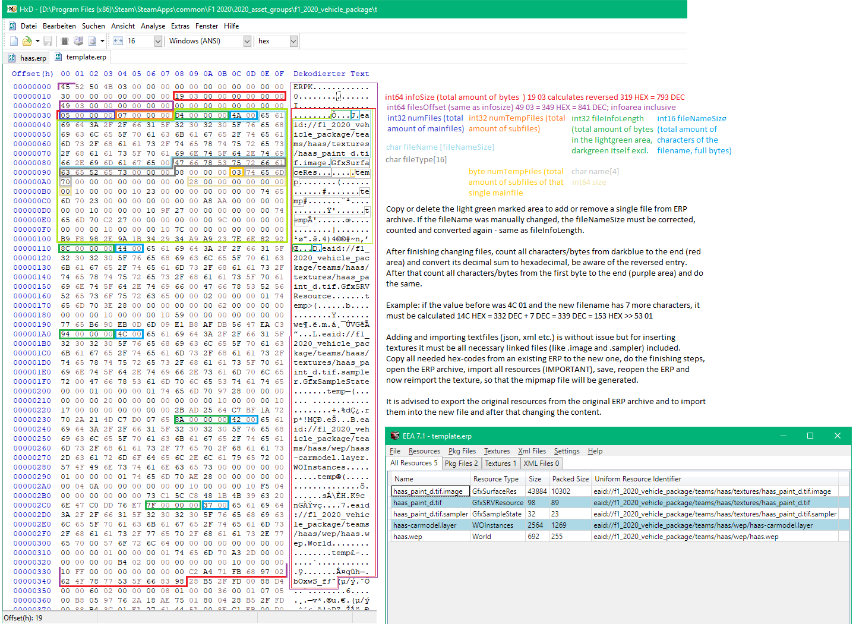Viewport: 856px width, 624px height.
Task: Open a file using the folder icon
Action: pyautogui.click(x=27, y=41)
